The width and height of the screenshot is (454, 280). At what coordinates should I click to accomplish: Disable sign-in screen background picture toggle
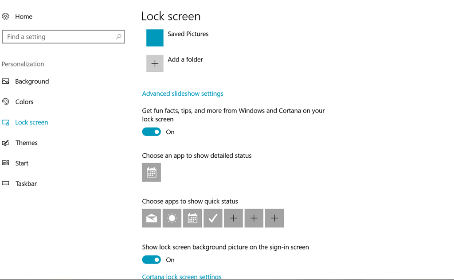[x=152, y=260]
